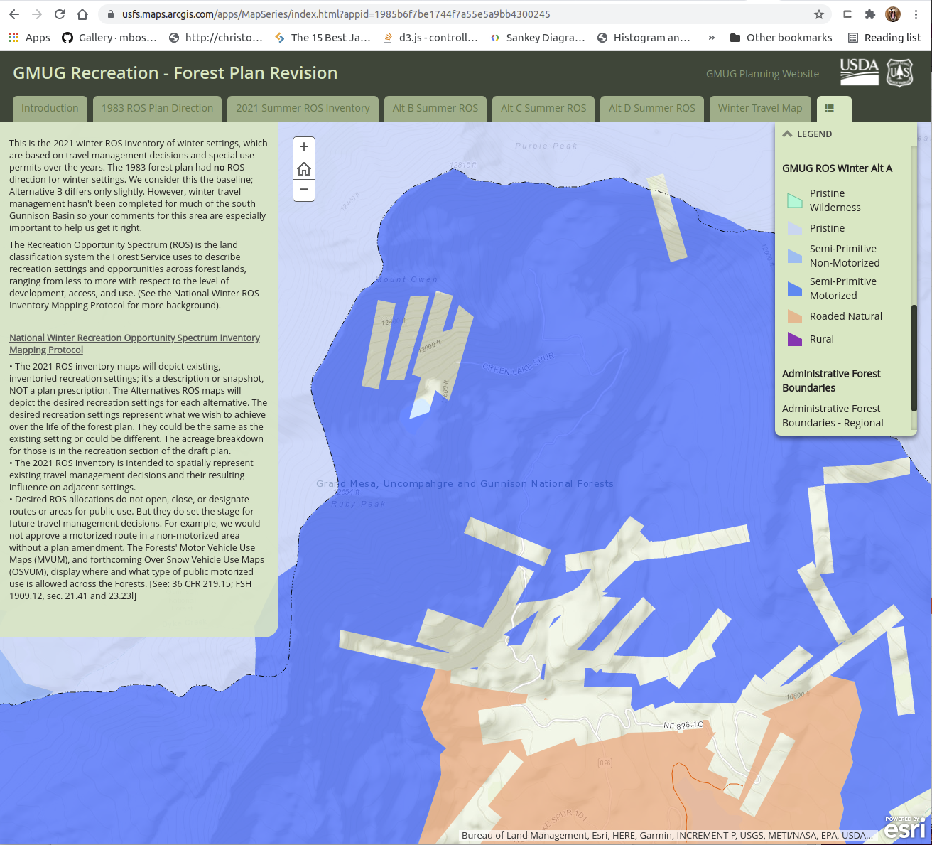
Task: Click the esri logo on map
Action: pyautogui.click(x=905, y=827)
